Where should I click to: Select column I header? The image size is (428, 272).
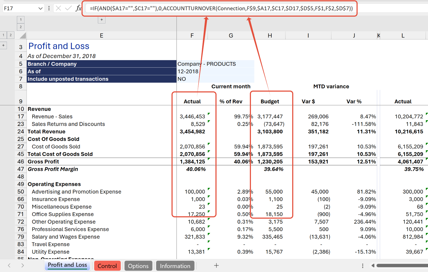(x=308, y=36)
